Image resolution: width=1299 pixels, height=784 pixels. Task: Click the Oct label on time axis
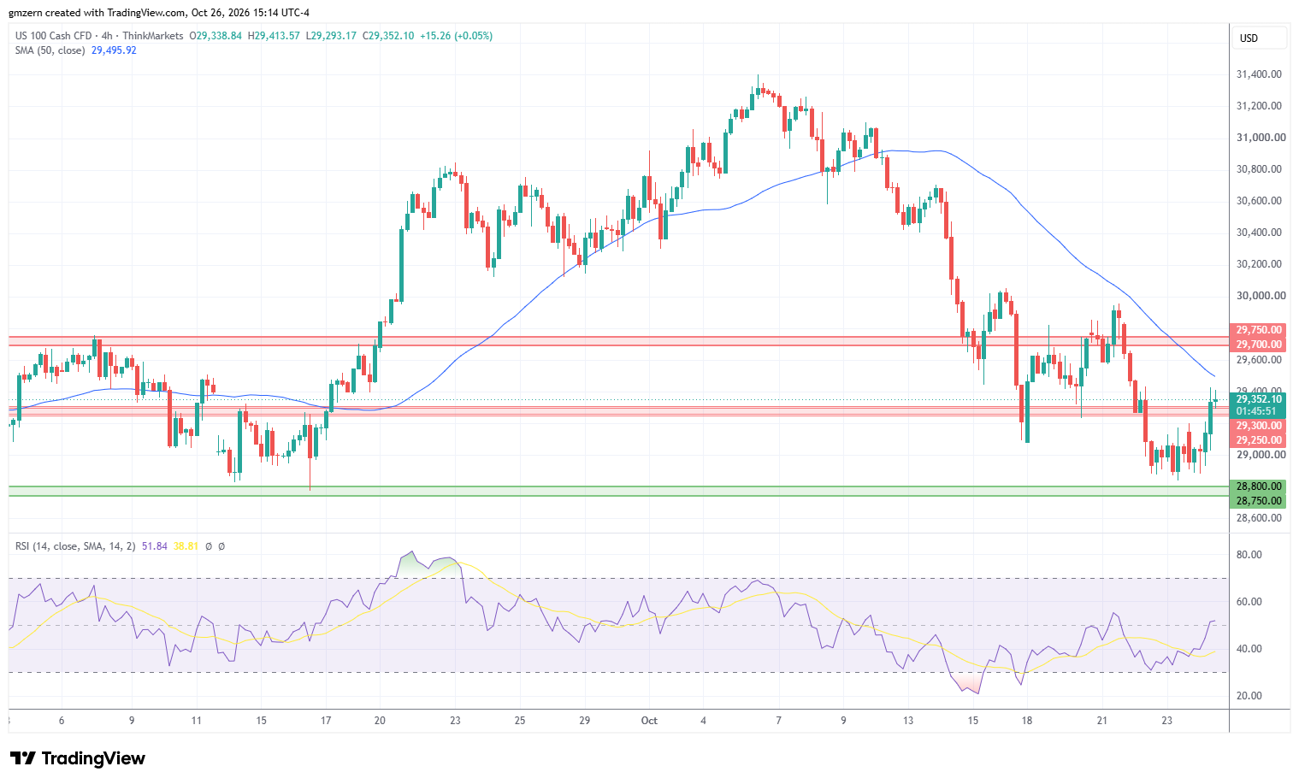point(649,721)
